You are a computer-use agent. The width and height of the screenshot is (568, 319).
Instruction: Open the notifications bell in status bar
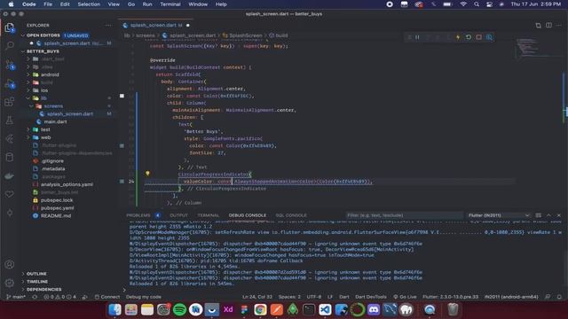559,297
